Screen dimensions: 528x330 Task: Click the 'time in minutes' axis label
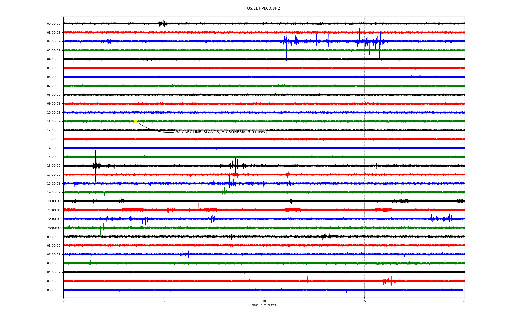pyautogui.click(x=263, y=305)
